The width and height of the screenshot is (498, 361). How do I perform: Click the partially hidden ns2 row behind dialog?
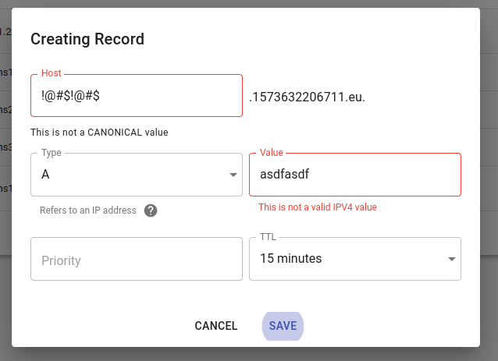(x=5, y=109)
